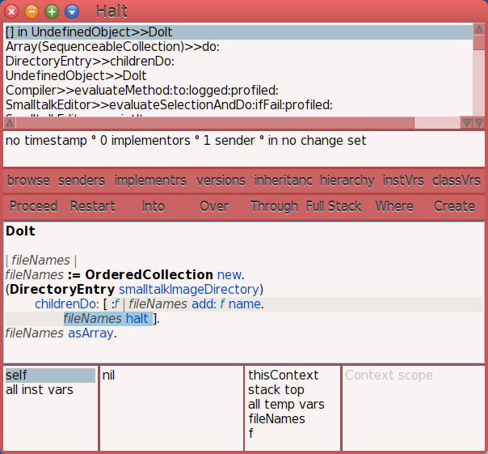Step Into the current call
The width and height of the screenshot is (488, 454).
(x=154, y=206)
